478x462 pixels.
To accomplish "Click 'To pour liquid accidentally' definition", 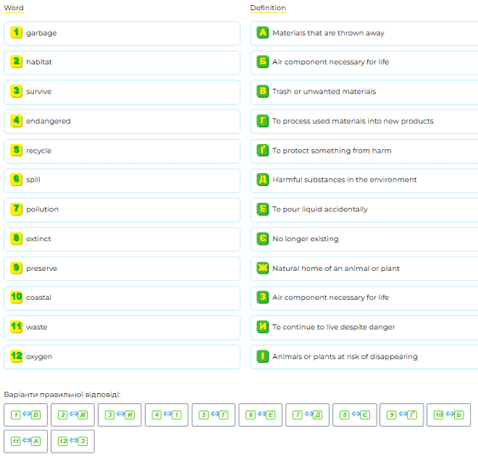I will [320, 209].
